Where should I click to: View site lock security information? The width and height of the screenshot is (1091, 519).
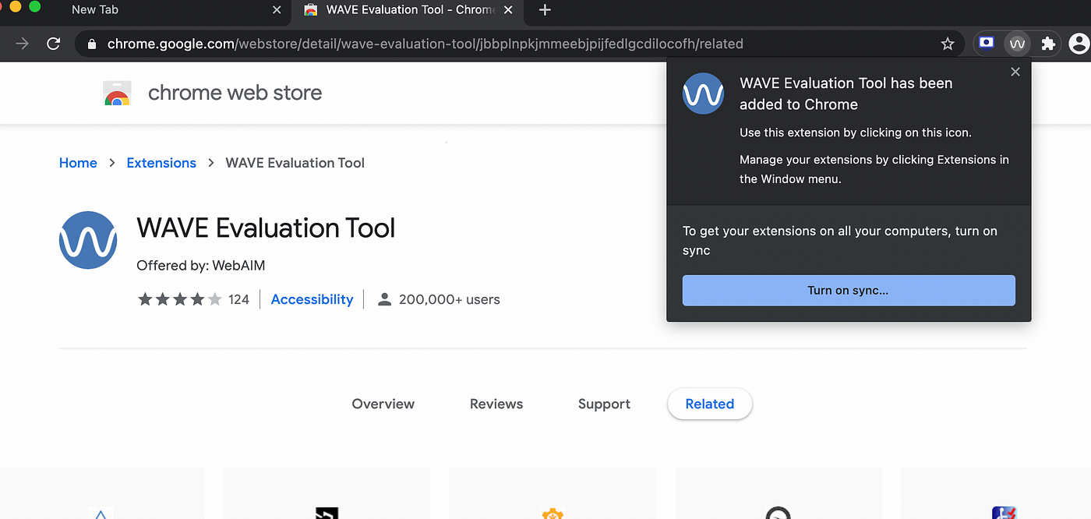91,44
